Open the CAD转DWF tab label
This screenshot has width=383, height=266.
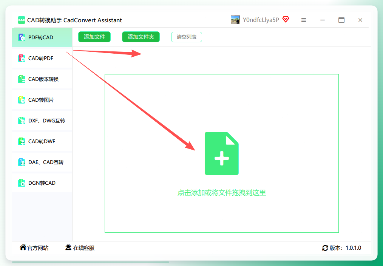42,141
